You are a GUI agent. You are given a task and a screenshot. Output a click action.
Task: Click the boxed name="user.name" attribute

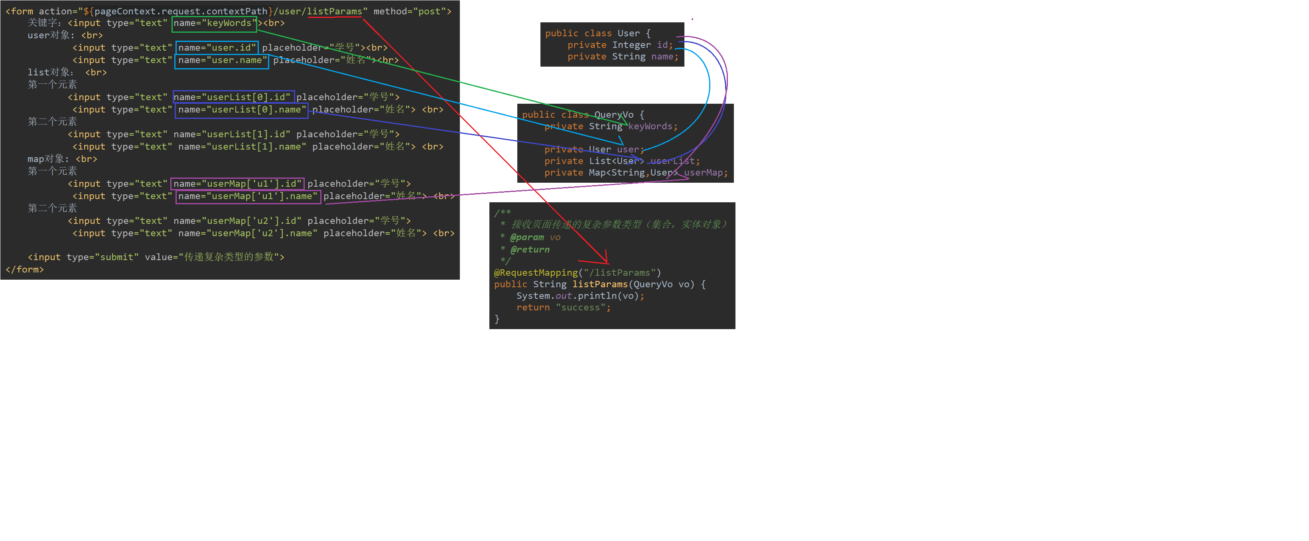tap(222, 61)
